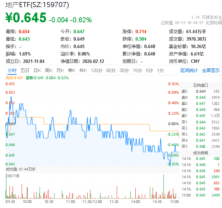Switch to 15分 interval chart
The height and width of the screenshot is (208, 222).
click(137, 70)
